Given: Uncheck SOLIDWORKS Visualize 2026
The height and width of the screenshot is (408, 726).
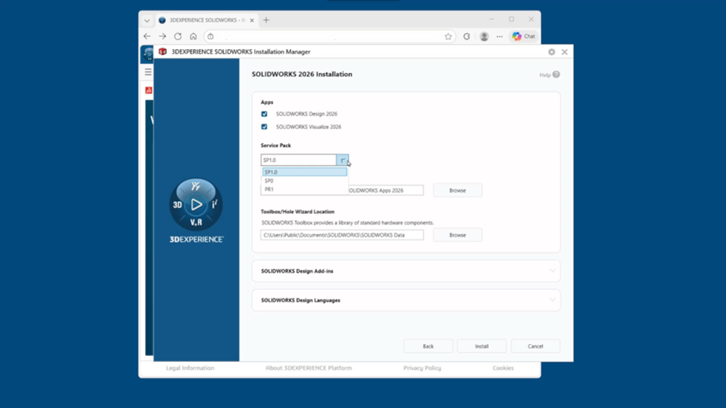Looking at the screenshot, I should (x=264, y=127).
